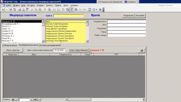Viewport: 181px width, 102px height.
Task: Select doctor Андруховська Наталя Климентівна
Action: click(x=66, y=31)
